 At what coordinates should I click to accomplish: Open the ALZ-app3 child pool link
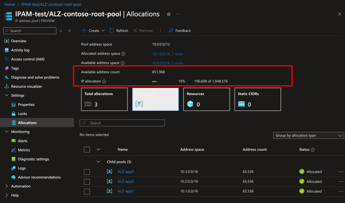coord(126,172)
